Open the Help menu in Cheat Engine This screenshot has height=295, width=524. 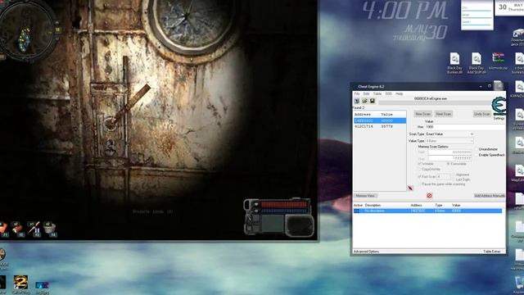click(x=399, y=94)
